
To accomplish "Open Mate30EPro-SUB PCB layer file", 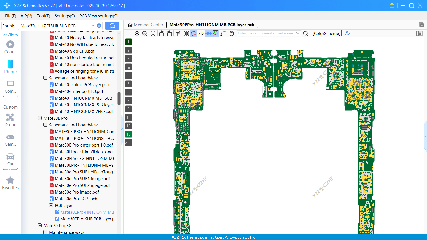I will point(87,219).
